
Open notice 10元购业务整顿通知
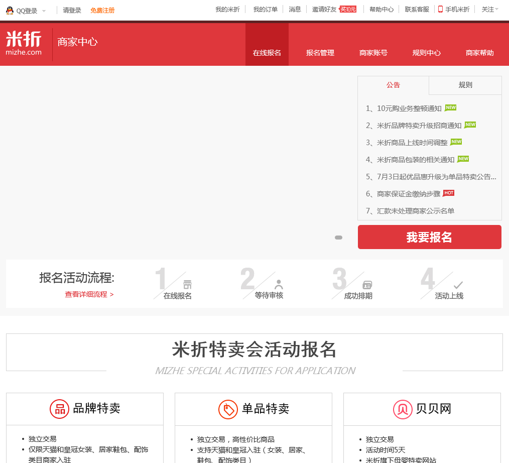[x=409, y=108]
